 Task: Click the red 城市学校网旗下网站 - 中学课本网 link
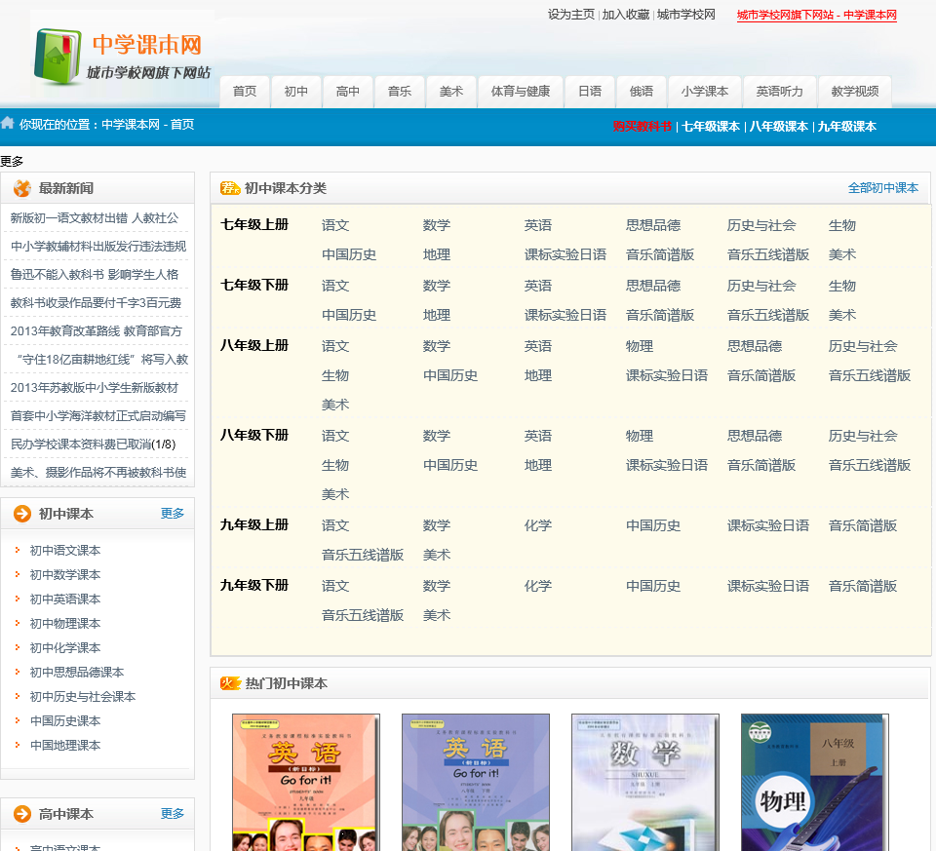(817, 15)
